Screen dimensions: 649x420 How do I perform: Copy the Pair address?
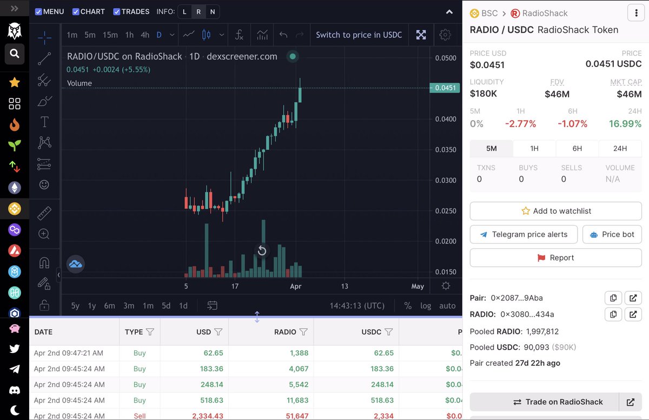point(613,298)
